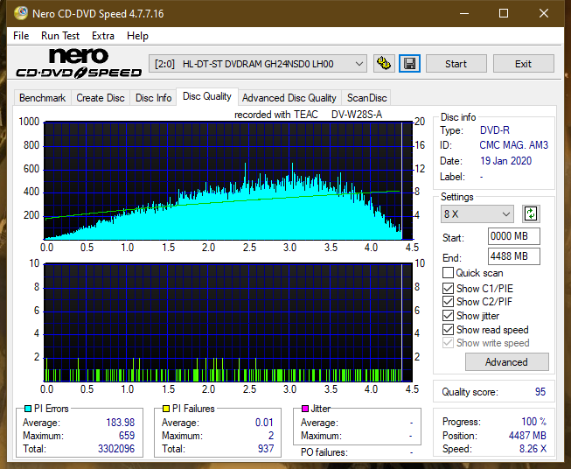Click the speed value 8.26 X
This screenshot has width=571, height=469.
533,449
